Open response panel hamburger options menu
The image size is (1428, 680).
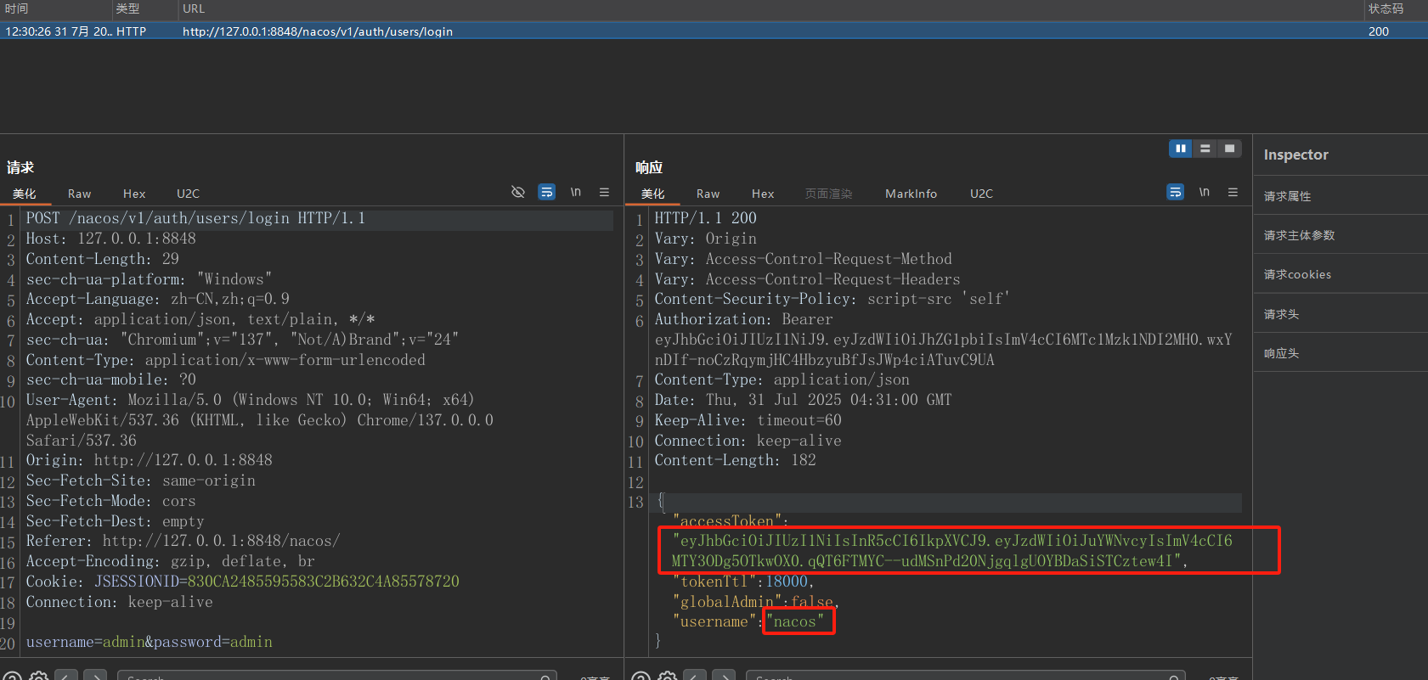click(1233, 192)
